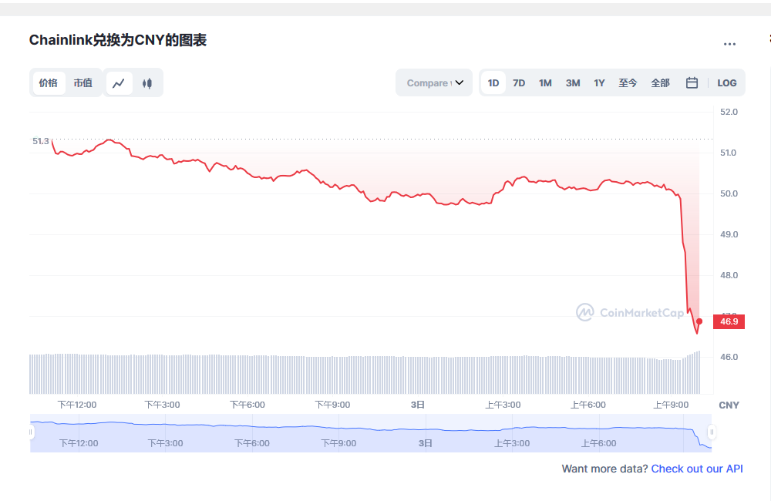Image resolution: width=771 pixels, height=501 pixels.
Task: Select the 1D time range
Action: 493,82
